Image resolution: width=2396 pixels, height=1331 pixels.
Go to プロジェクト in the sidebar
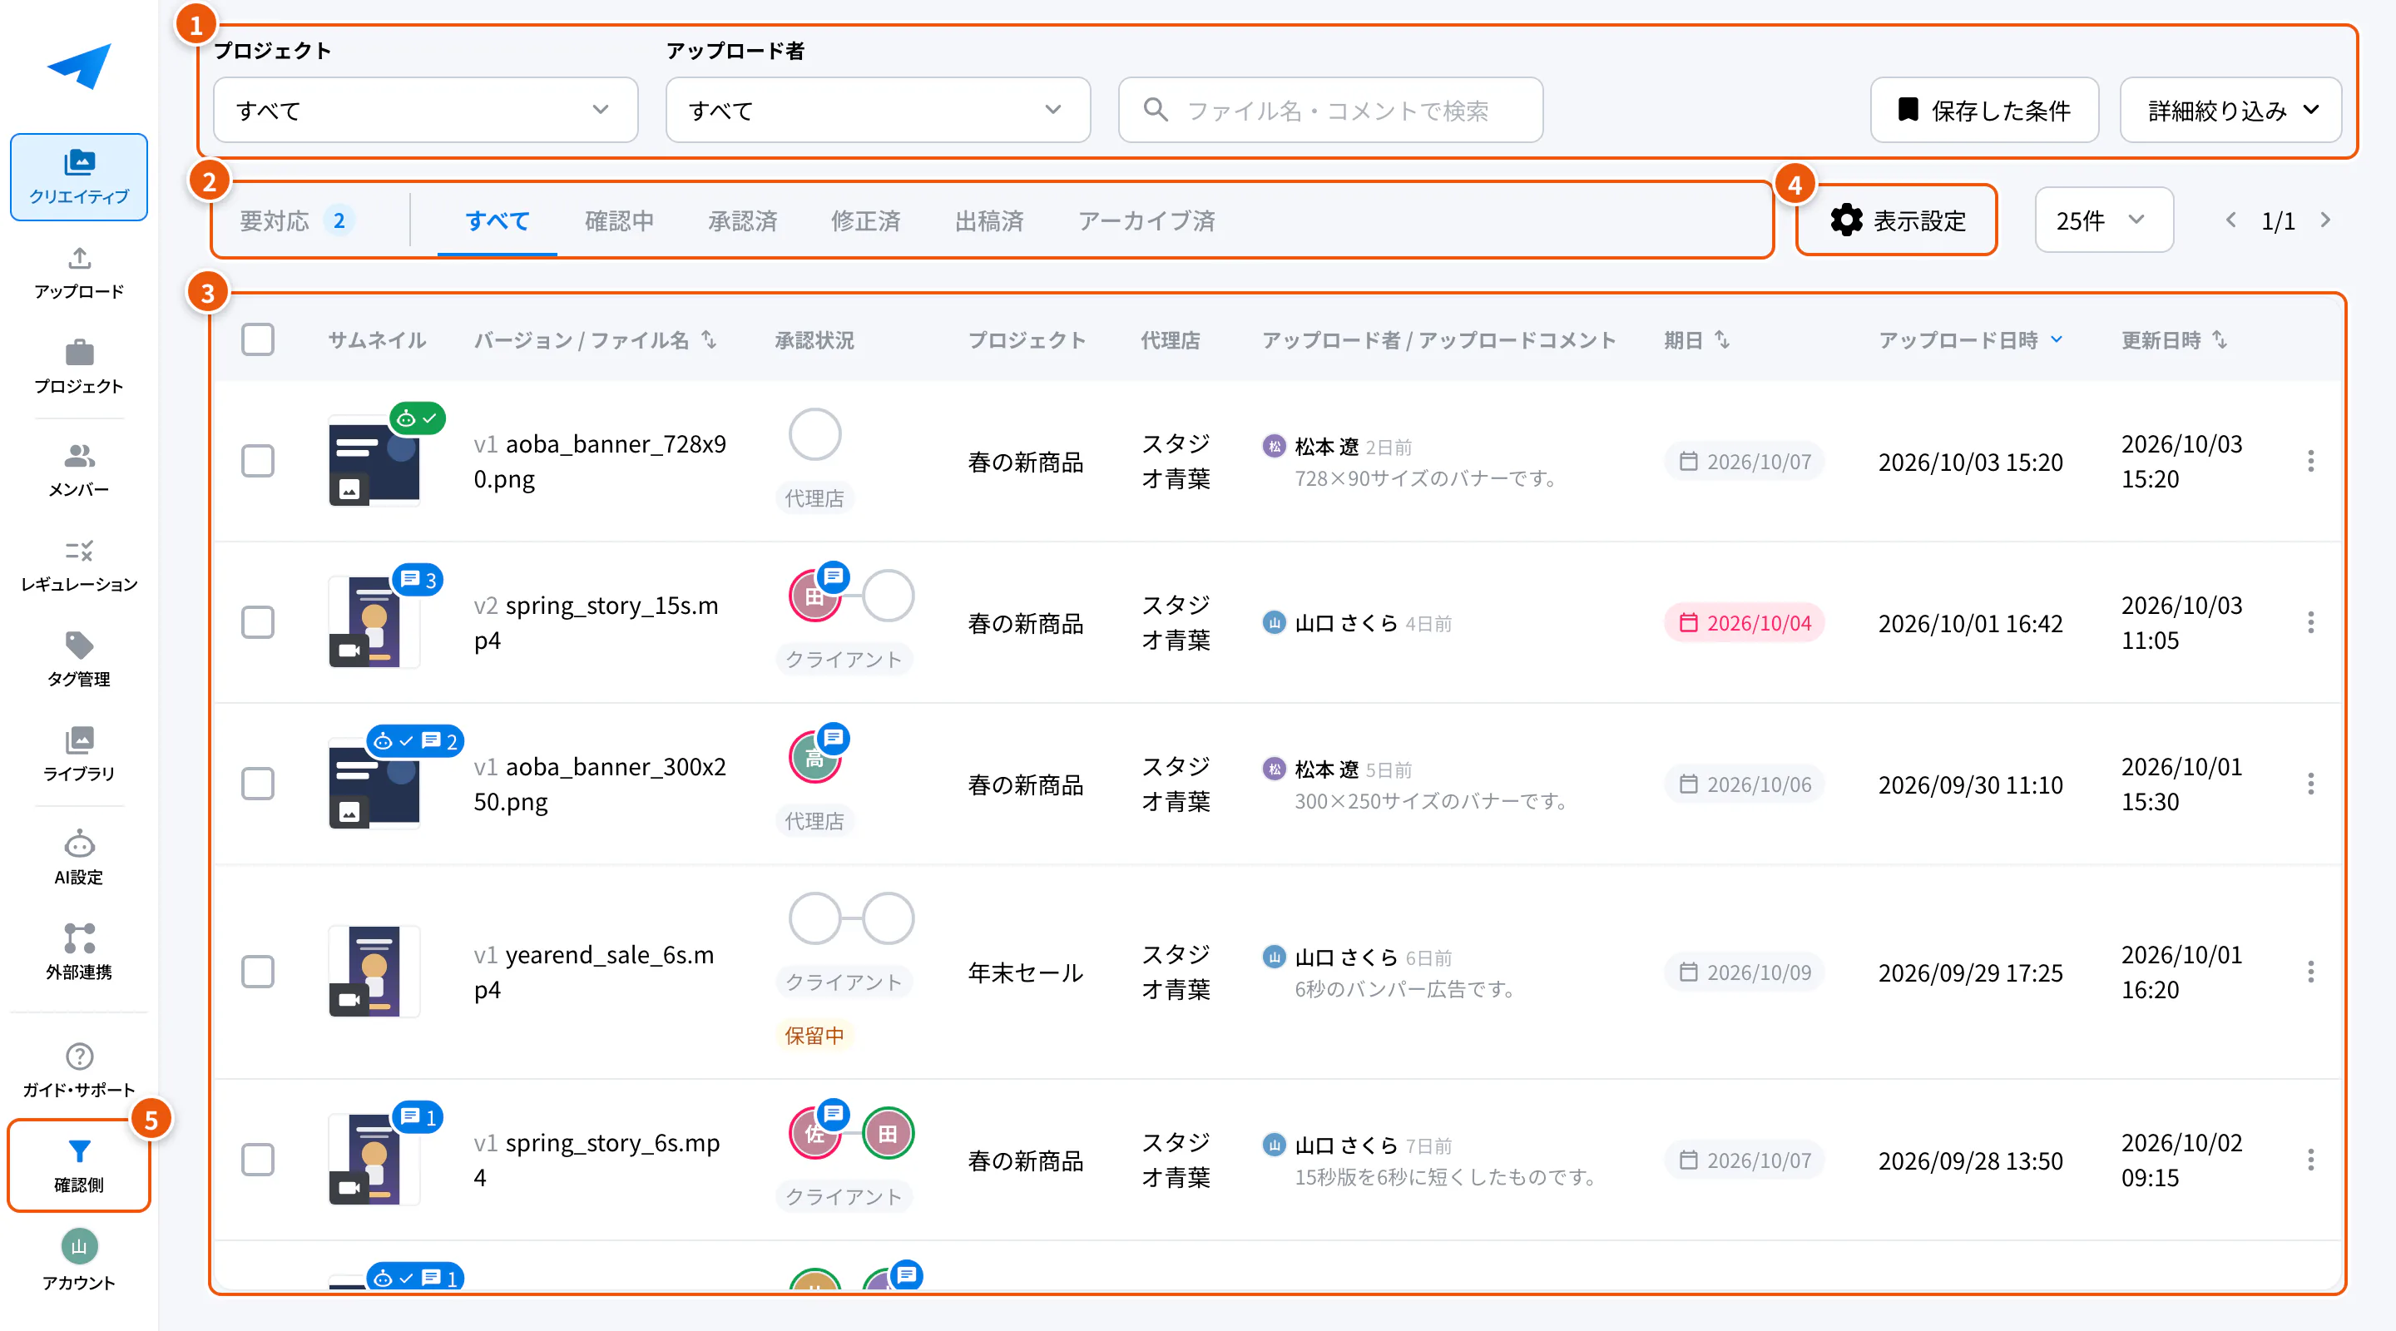[x=79, y=369]
